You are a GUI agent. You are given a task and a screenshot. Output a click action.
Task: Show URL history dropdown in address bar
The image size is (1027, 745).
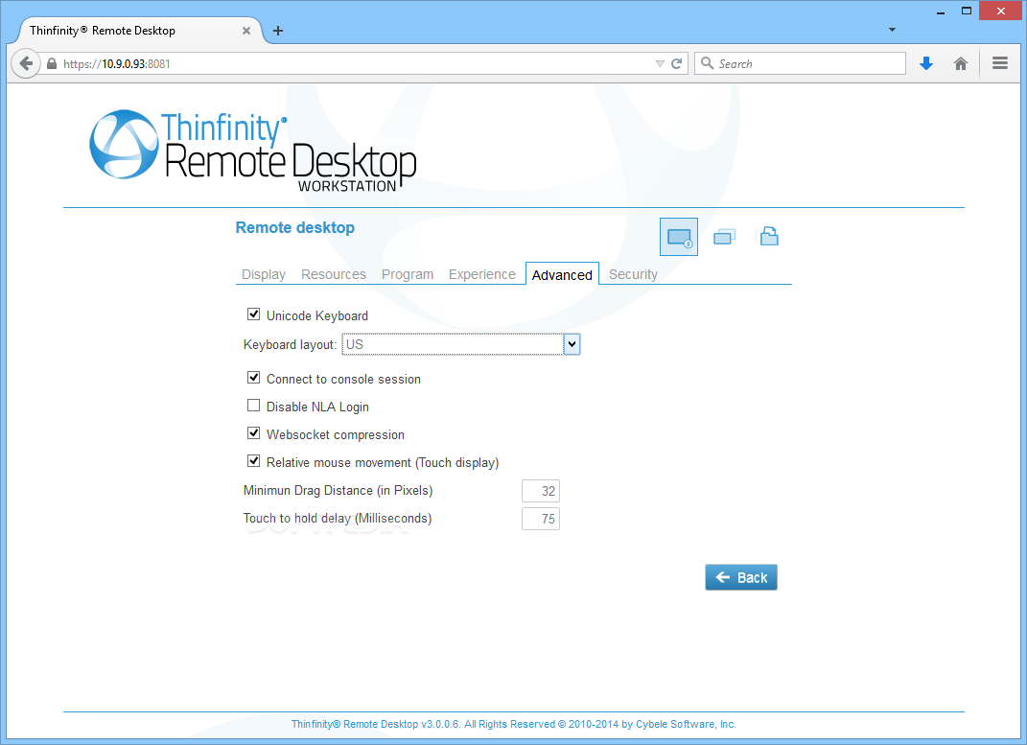[x=660, y=63]
